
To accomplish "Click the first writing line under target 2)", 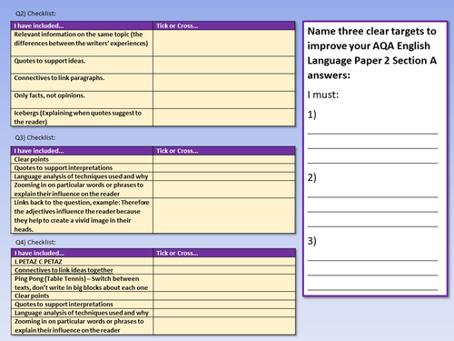I will (x=372, y=196).
